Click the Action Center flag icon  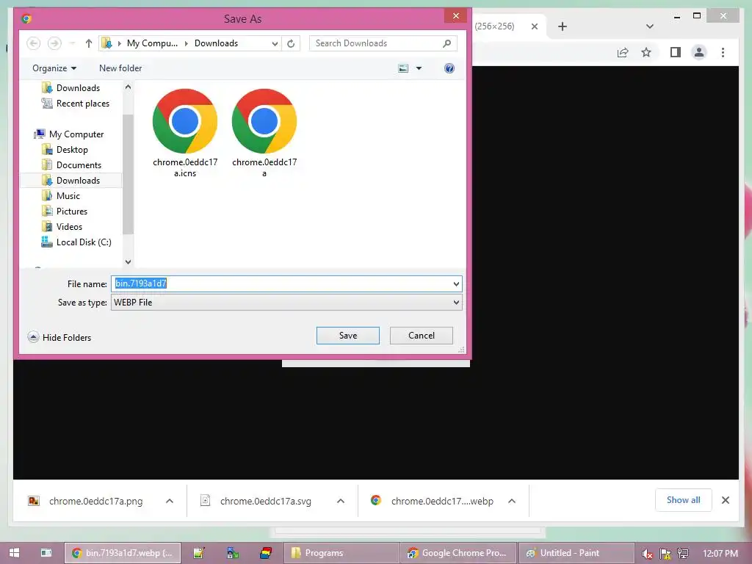tap(665, 554)
